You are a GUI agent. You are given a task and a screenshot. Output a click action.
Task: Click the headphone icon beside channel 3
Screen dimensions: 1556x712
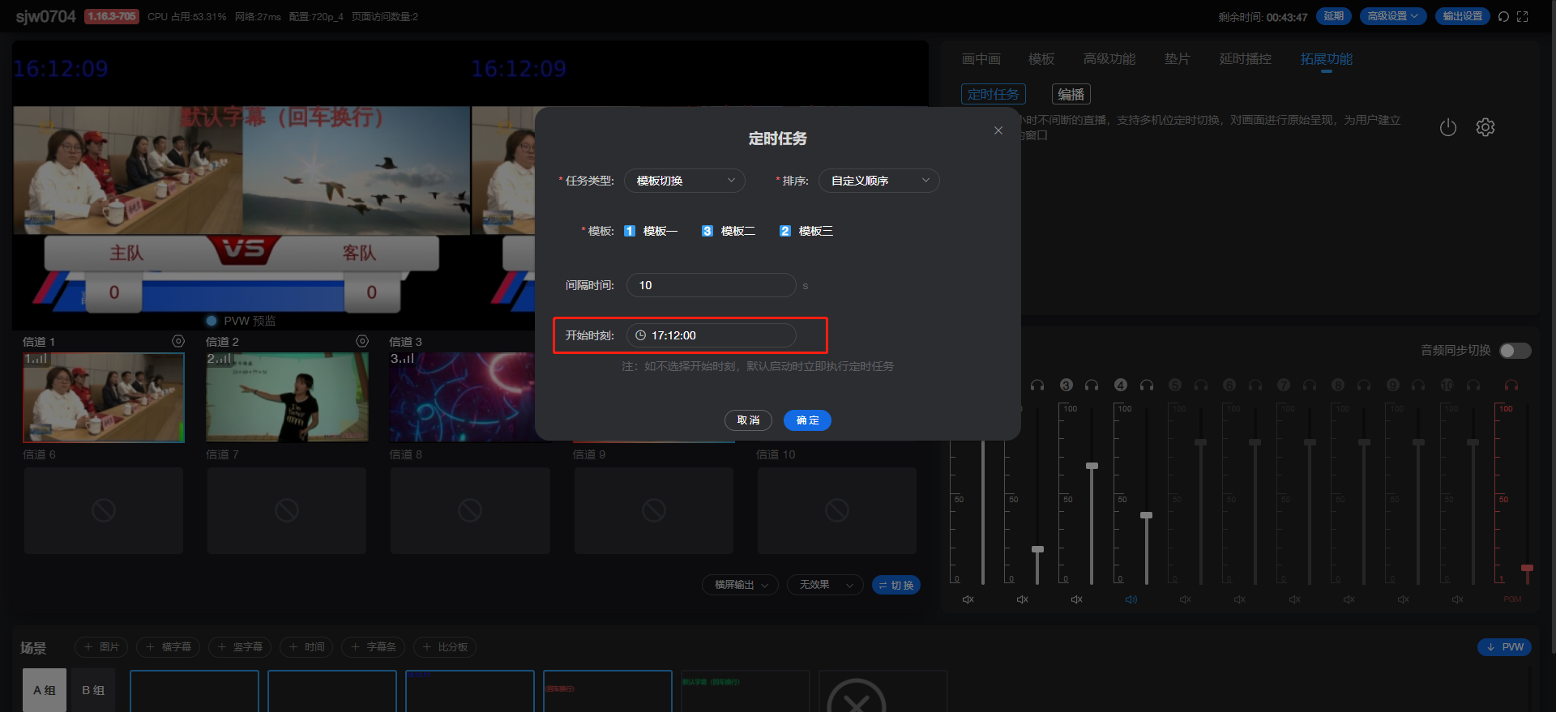point(1092,386)
